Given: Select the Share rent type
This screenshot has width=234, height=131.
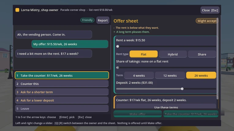Looking at the screenshot, I should [x=202, y=54].
